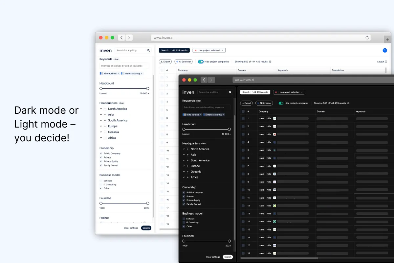
Task: Click Company column header in light window
Action: 183,70
